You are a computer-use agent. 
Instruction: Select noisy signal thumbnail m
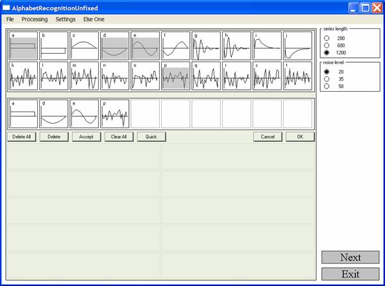pos(84,76)
